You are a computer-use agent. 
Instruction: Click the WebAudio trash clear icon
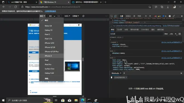point(112,77)
